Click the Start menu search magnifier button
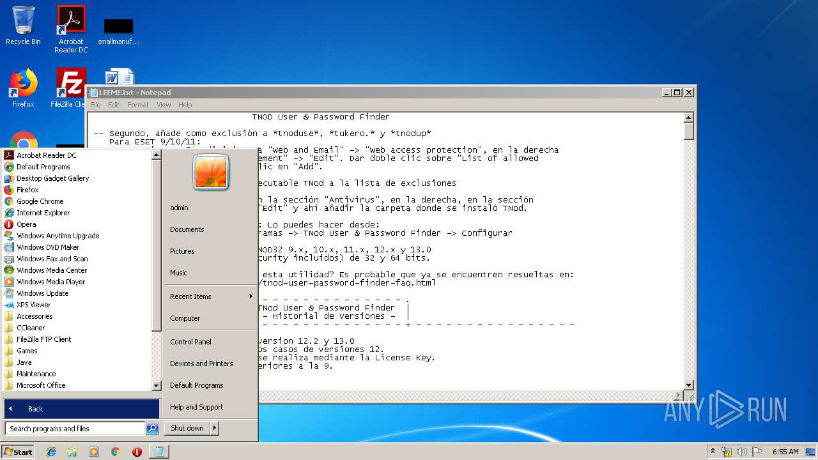This screenshot has height=460, width=818. click(152, 429)
